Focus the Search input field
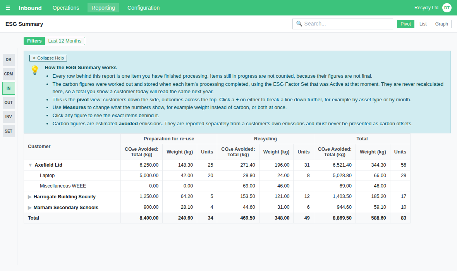This screenshot has height=271, width=457. [x=343, y=24]
